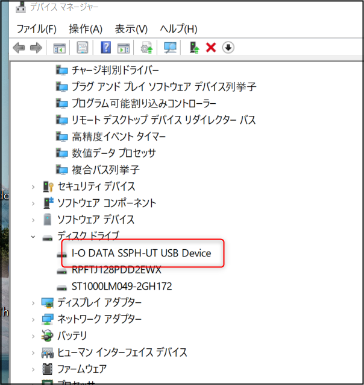
Task: Click the ファームウェア chip icon
Action: point(48,369)
